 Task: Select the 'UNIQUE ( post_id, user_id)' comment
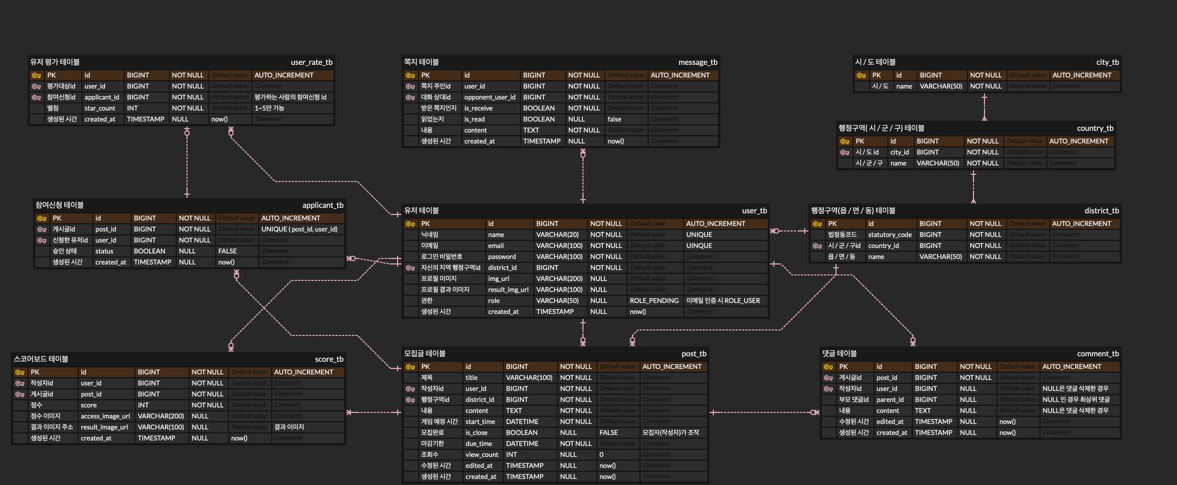click(299, 229)
